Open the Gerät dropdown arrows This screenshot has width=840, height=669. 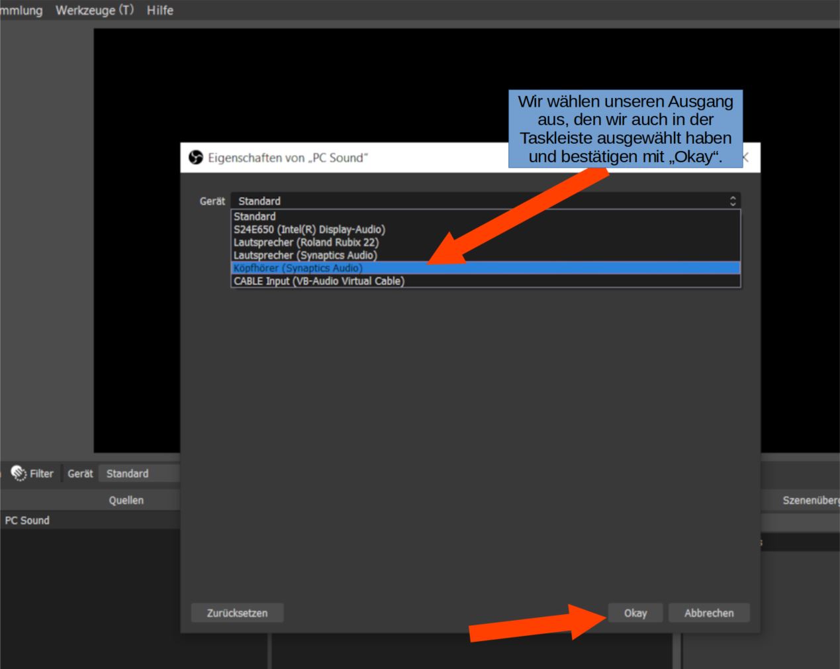[x=732, y=201]
